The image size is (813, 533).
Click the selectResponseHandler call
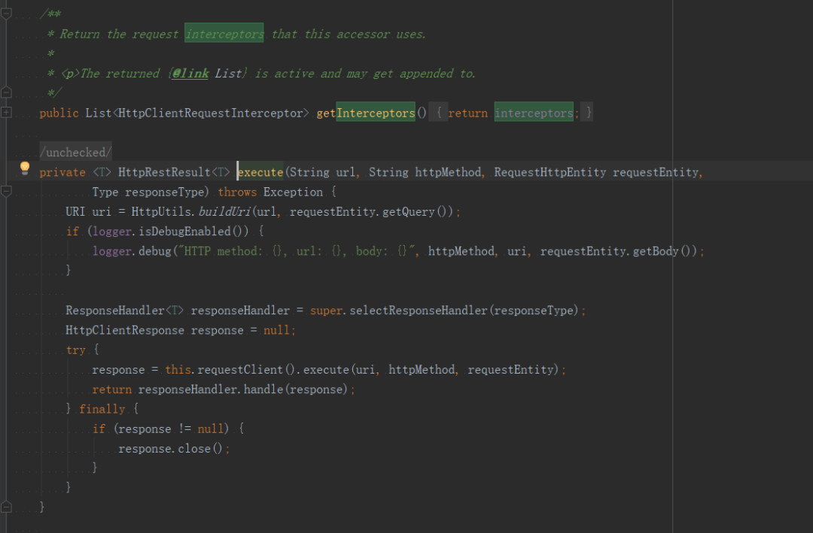point(418,310)
